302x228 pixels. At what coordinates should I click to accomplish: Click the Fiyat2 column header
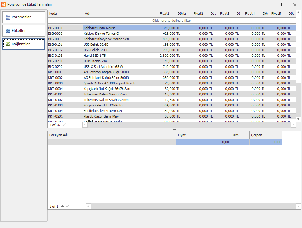click(200, 14)
